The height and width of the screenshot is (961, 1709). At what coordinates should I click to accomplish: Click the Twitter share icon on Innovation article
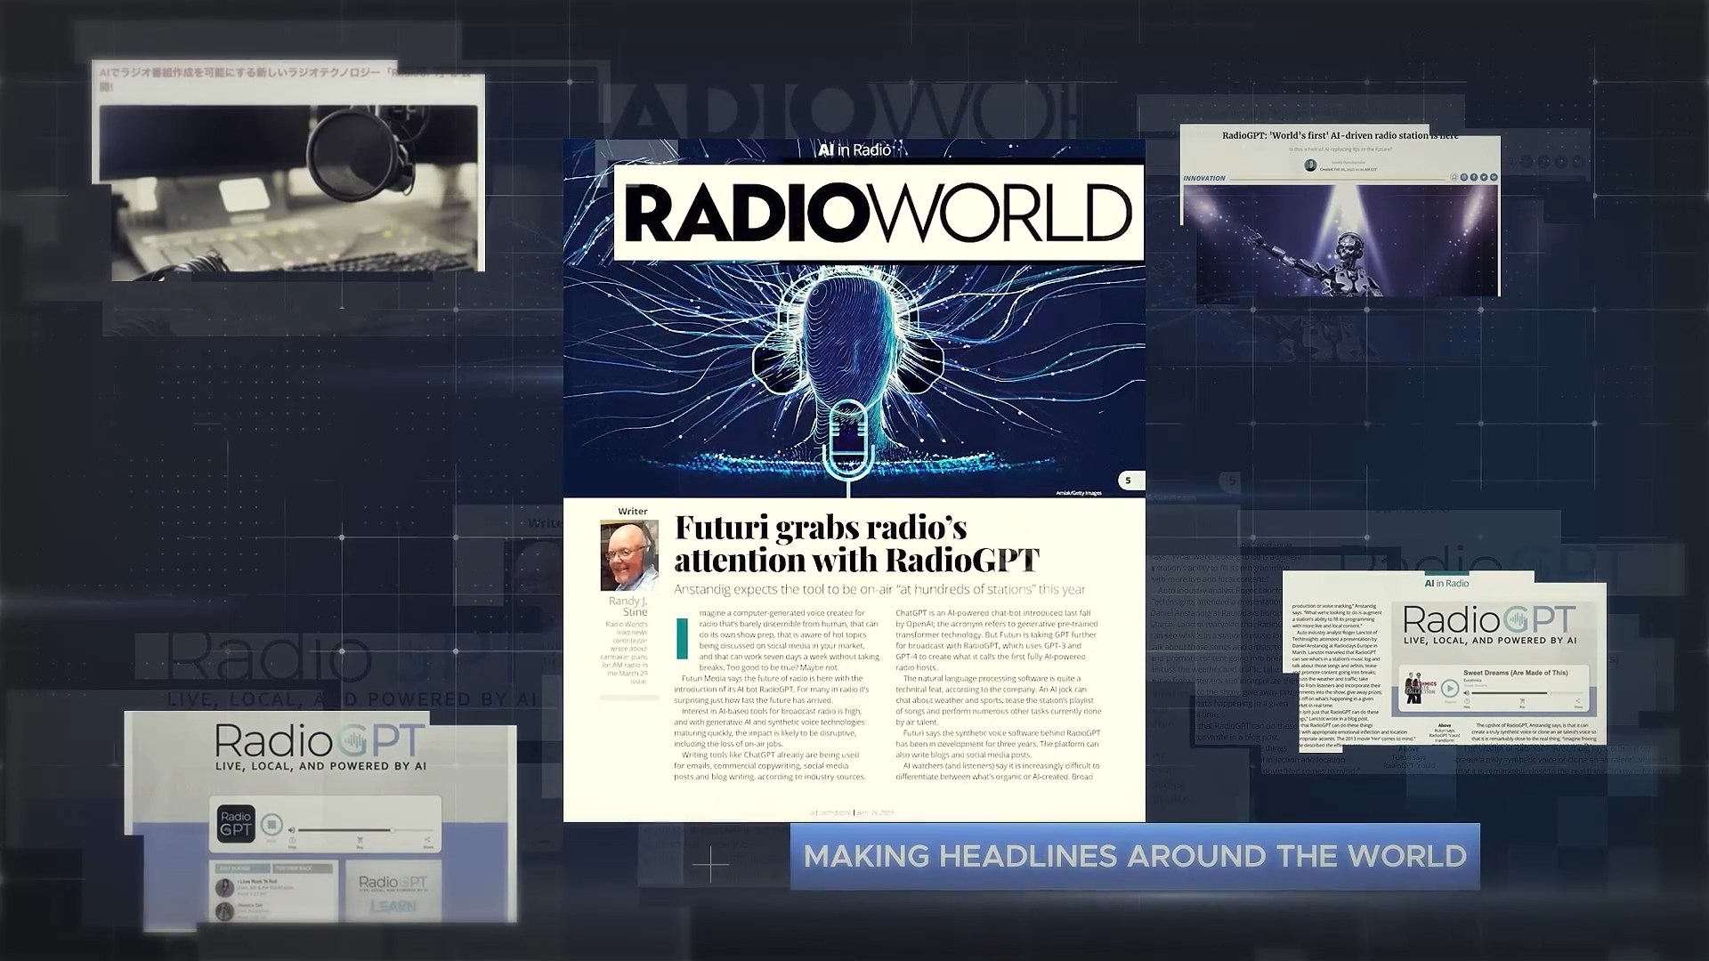click(x=1484, y=177)
